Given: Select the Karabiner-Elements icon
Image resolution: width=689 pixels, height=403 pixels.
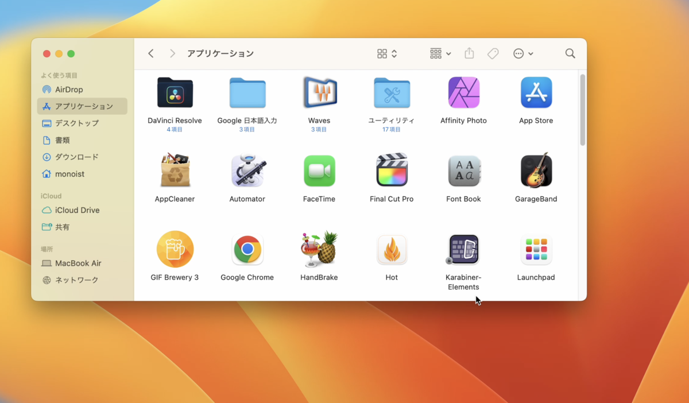Looking at the screenshot, I should pyautogui.click(x=463, y=249).
